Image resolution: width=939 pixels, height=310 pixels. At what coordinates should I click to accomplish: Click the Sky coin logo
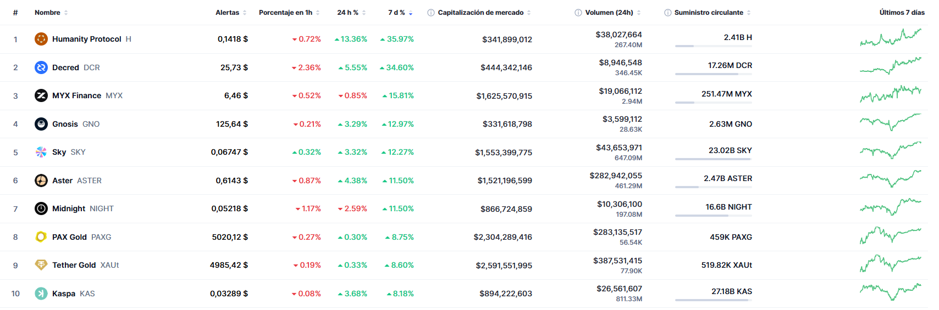(x=41, y=152)
